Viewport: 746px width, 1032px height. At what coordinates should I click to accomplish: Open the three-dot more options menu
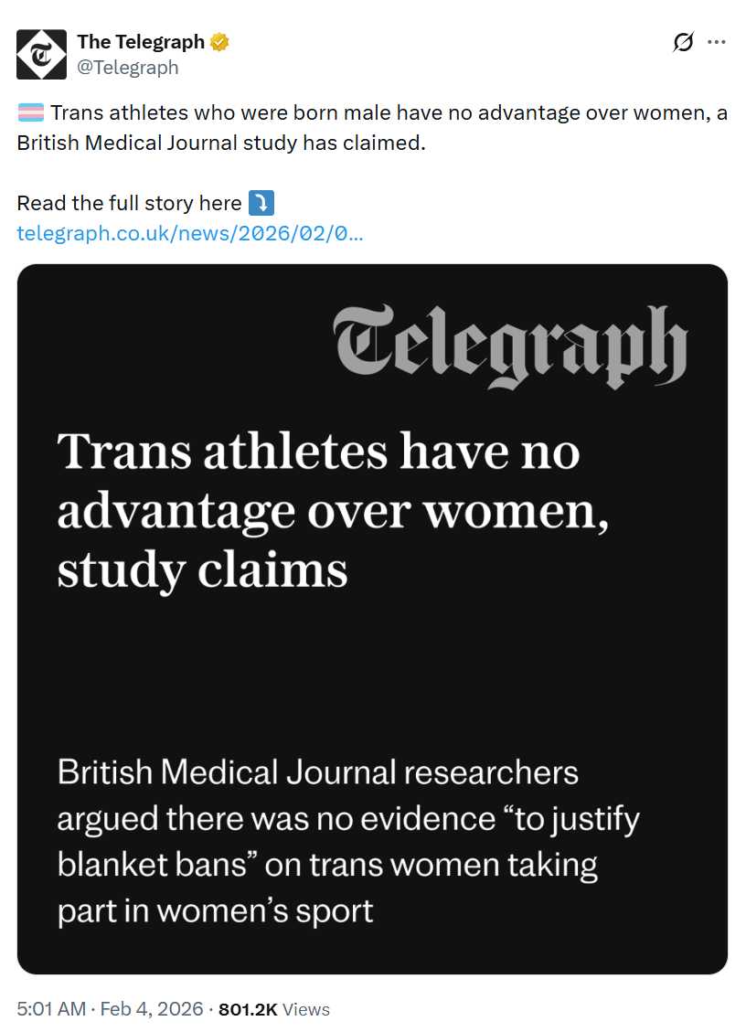(x=717, y=42)
